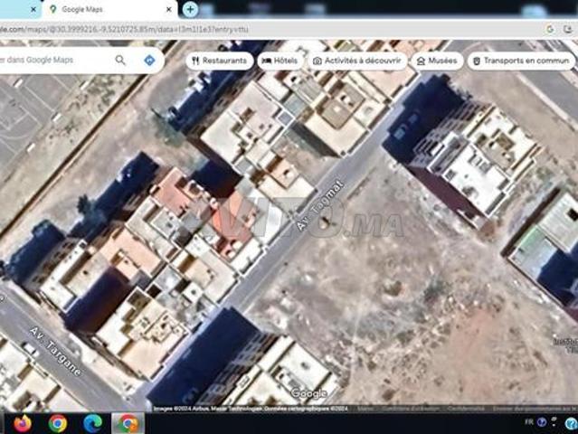Click the help icon in the system tray
Image resolution: width=578 pixels, height=434 pixels.
click(x=571, y=424)
